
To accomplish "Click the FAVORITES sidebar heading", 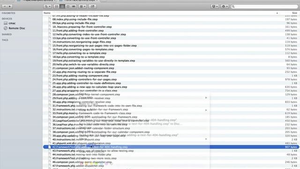I will (x=8, y=13).
